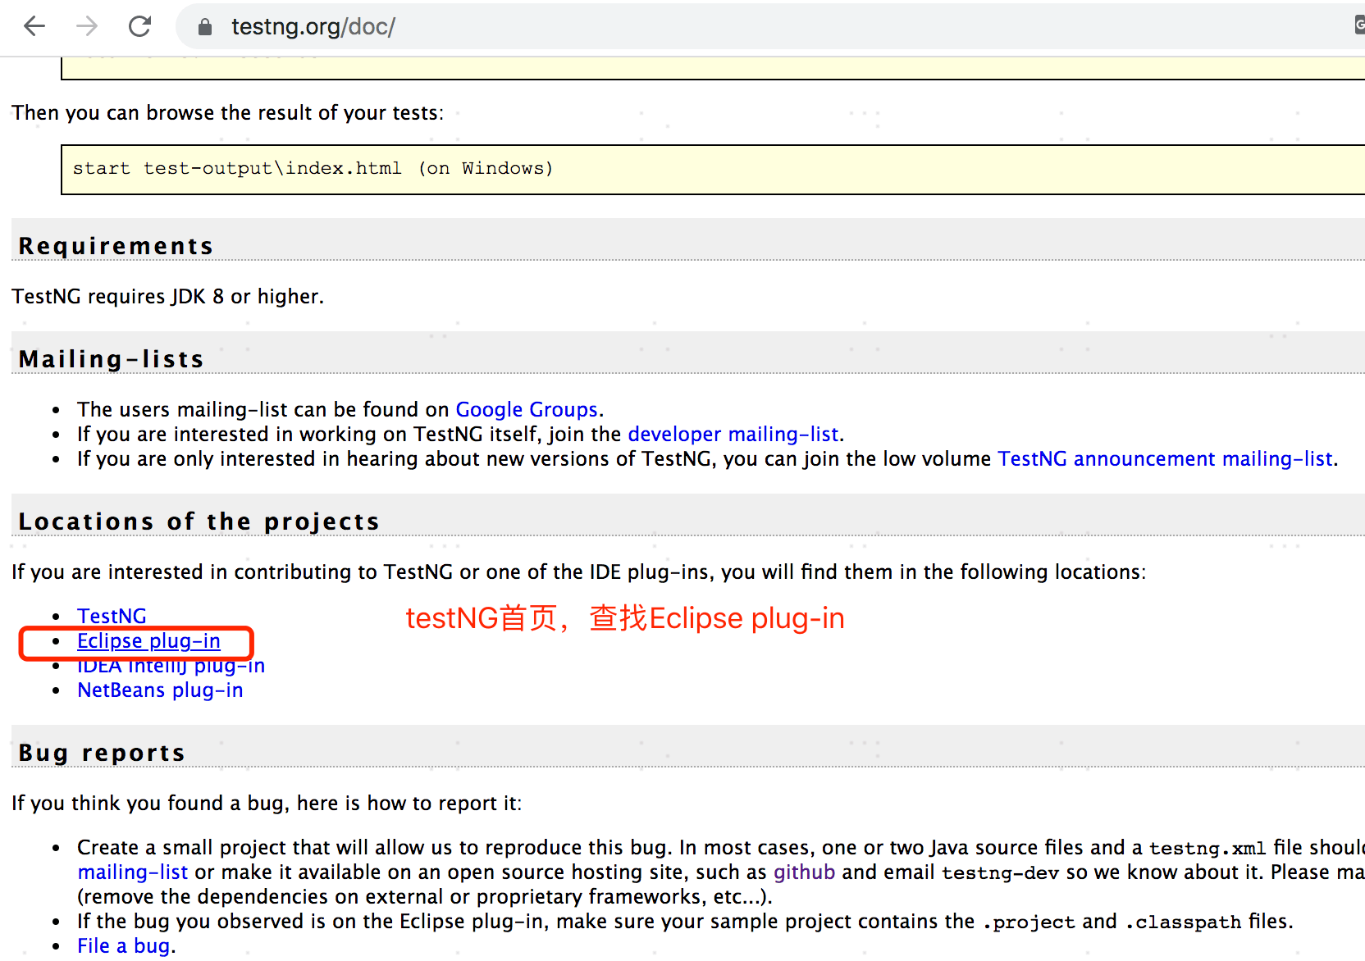Click the start test-output\index.html command text
This screenshot has height=961, width=1365.
click(x=313, y=168)
